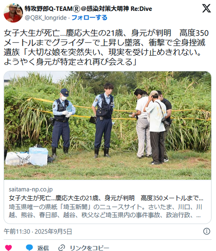The height and width of the screenshot is (251, 216).
Task: Click the card description about 埼玉新聞
Action: (x=105, y=211)
